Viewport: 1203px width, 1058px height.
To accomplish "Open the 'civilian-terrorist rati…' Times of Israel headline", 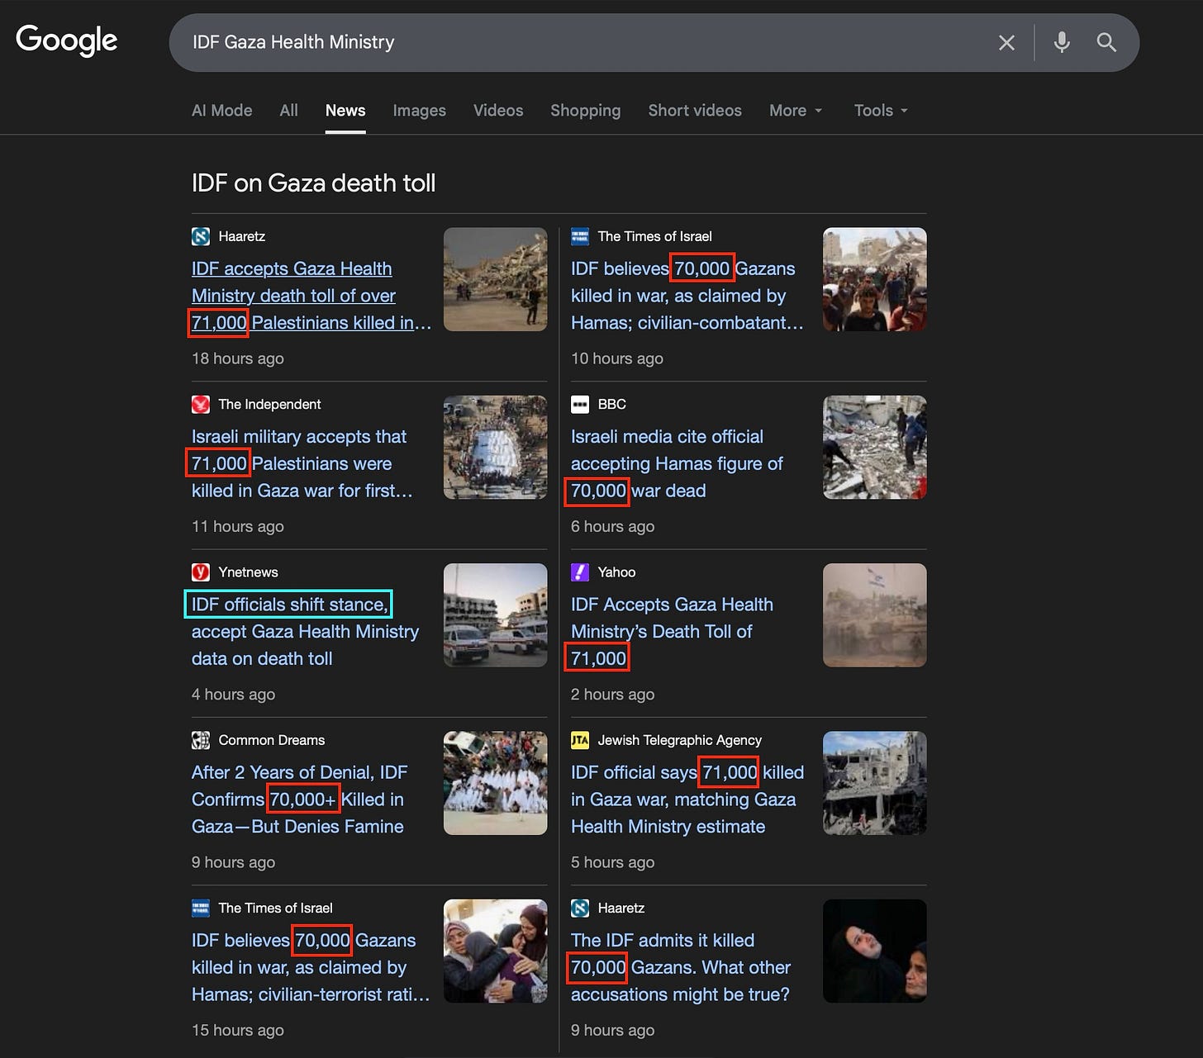I will point(311,967).
